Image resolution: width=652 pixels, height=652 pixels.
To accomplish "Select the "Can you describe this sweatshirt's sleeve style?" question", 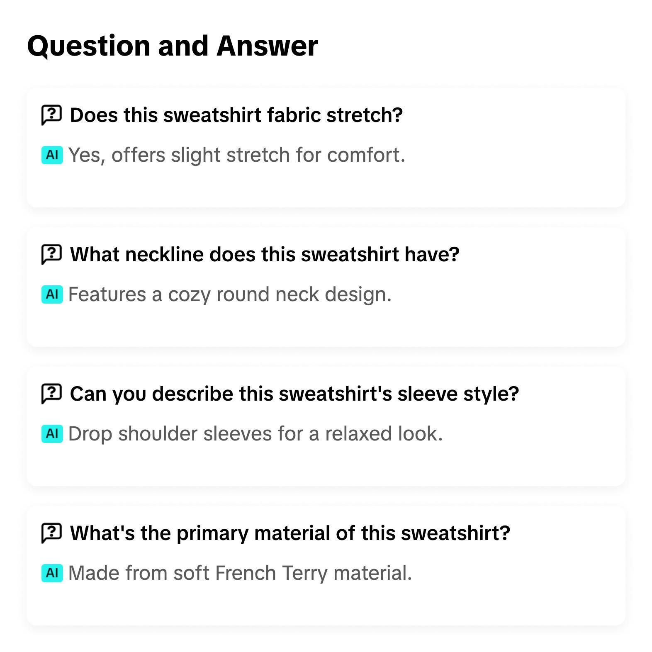I will pyautogui.click(x=294, y=394).
